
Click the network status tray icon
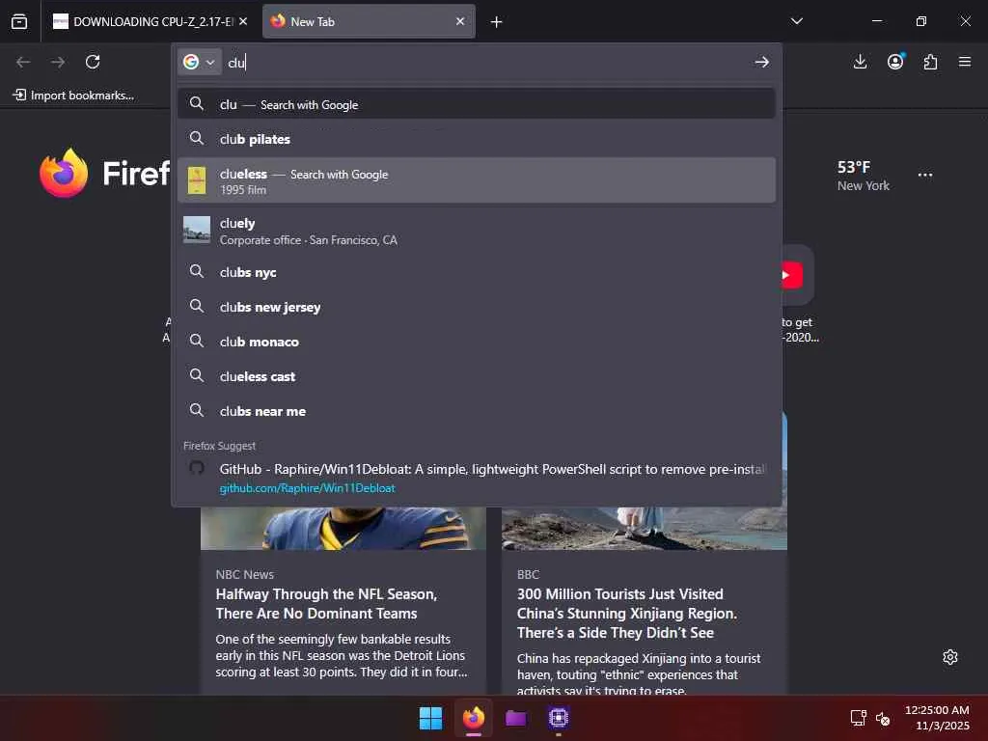[x=858, y=718]
